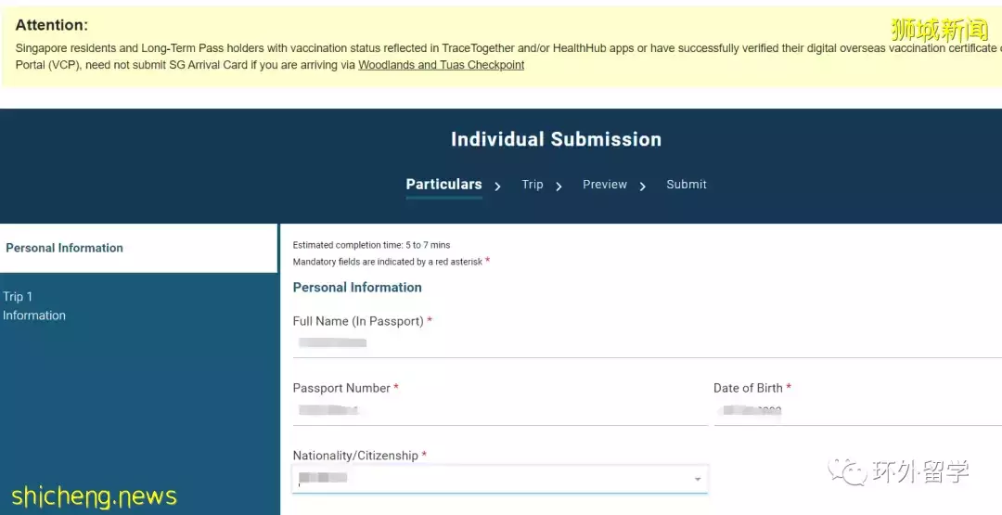This screenshot has width=1002, height=515.
Task: Click the Individual Submission heading
Action: point(556,140)
